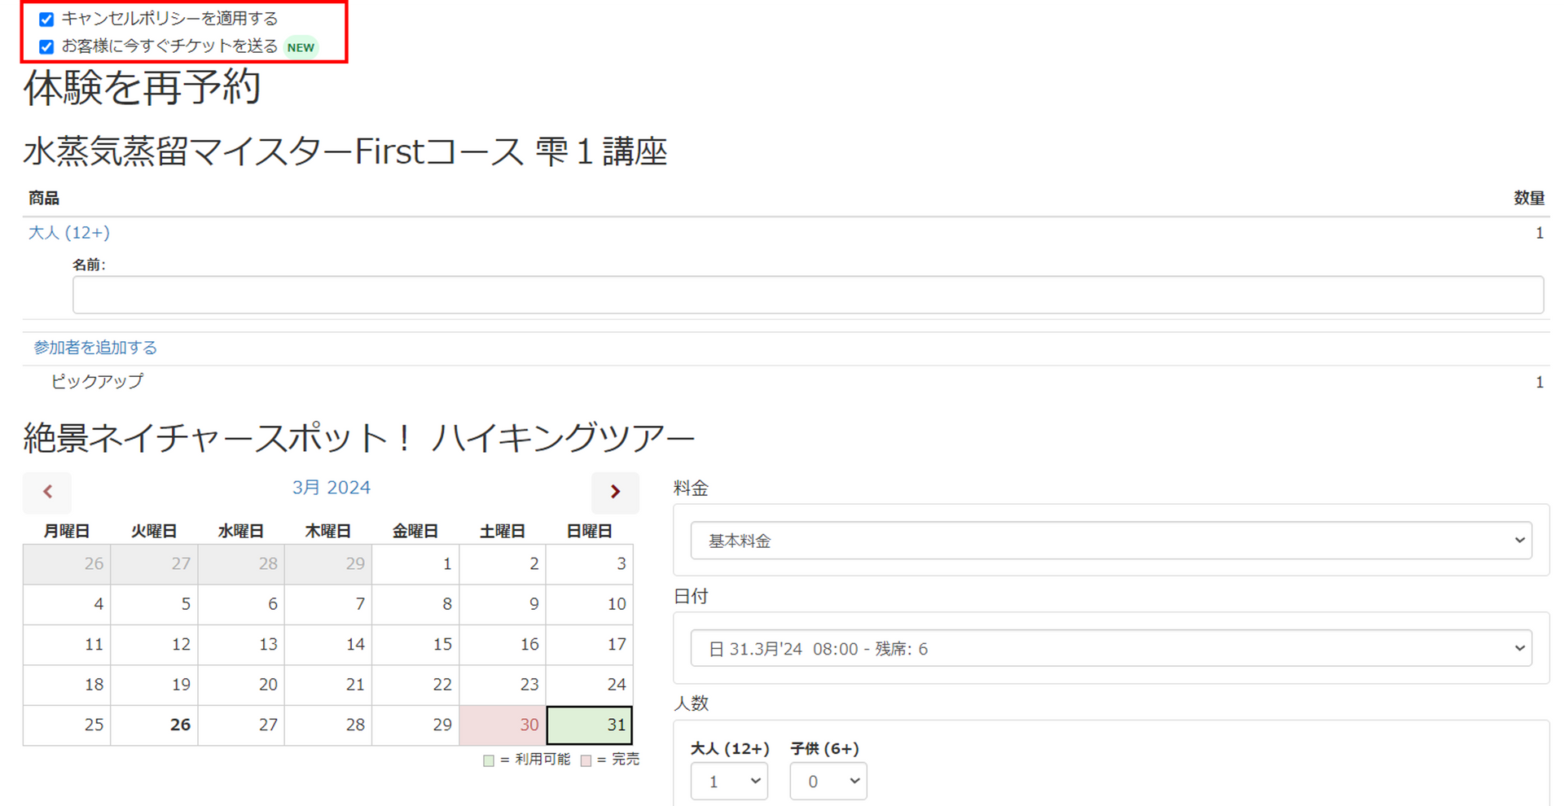Screen dimensions: 1564x806
Task: Click the green 利用可能 legend swatch
Action: 489,760
